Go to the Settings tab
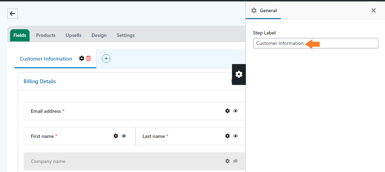 [x=126, y=36]
